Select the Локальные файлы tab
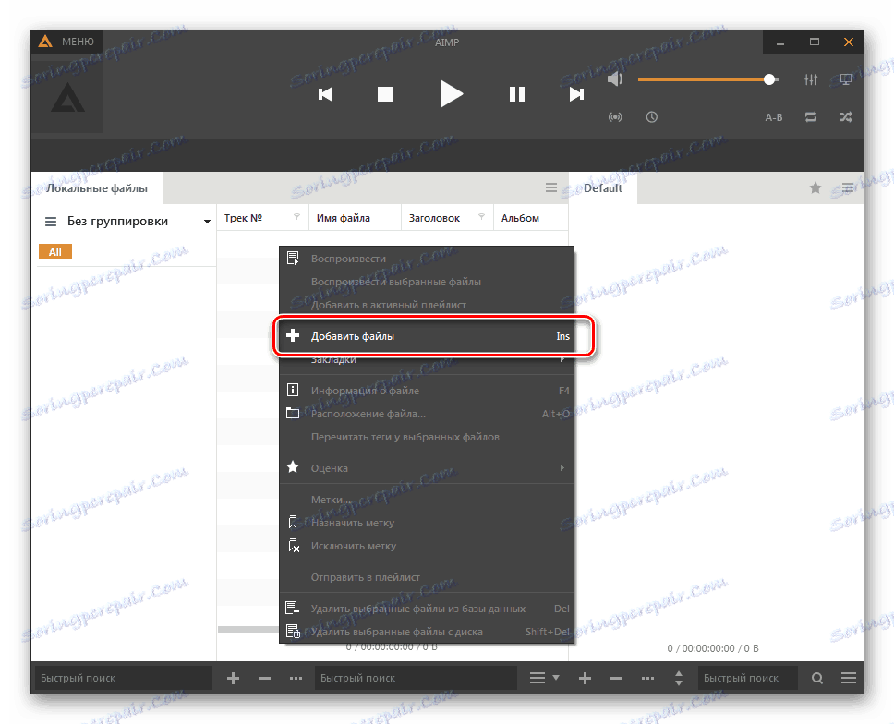 [x=97, y=188]
